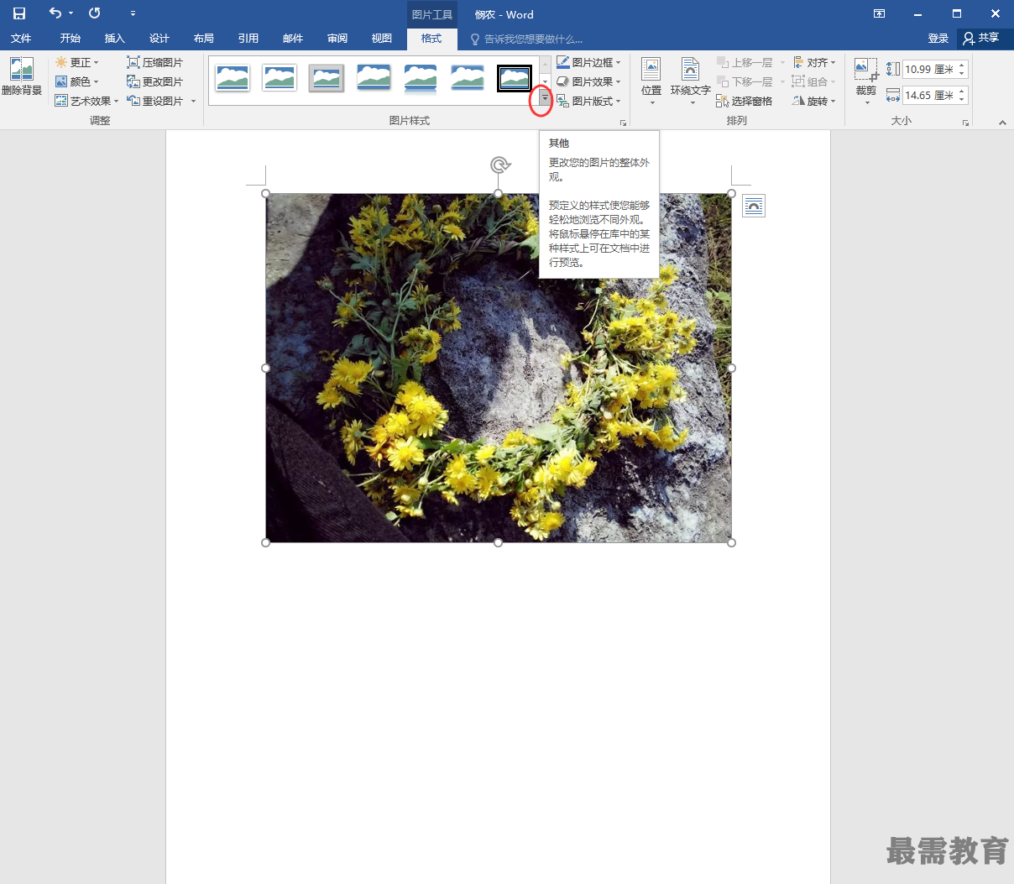The image size is (1014, 884).
Task: Click the rotation handle above the picture
Action: coord(499,165)
